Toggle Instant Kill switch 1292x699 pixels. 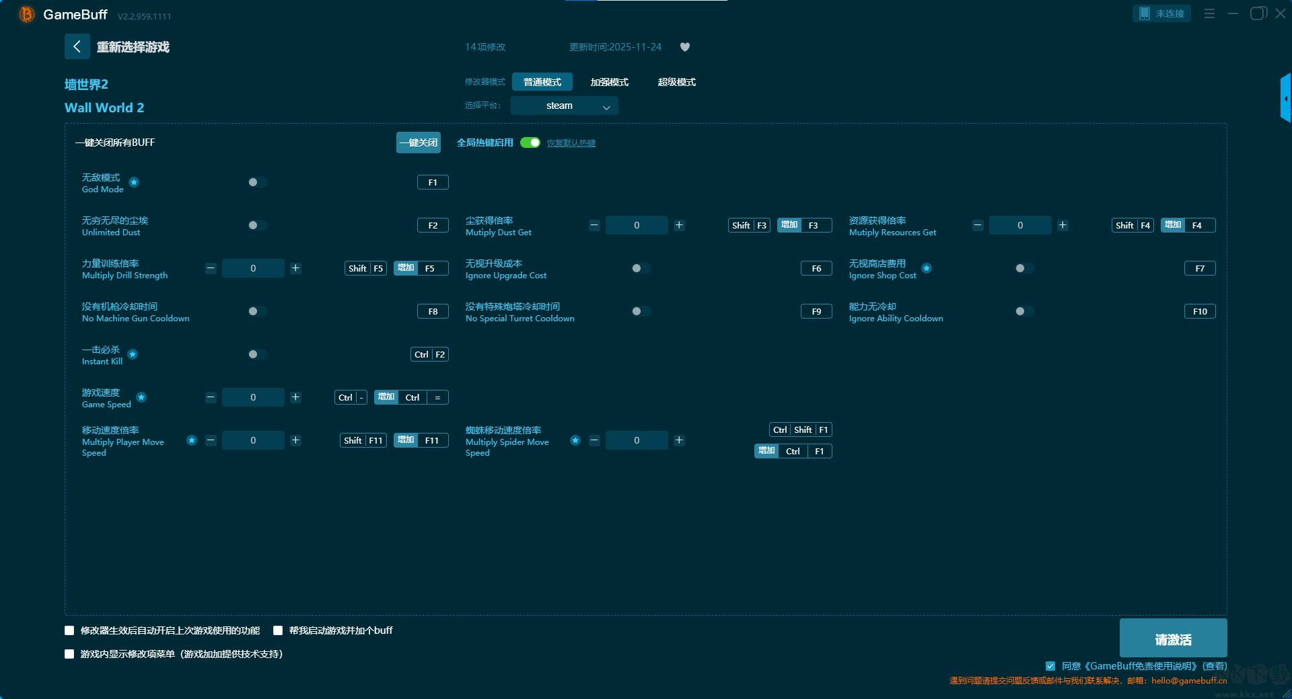(257, 354)
